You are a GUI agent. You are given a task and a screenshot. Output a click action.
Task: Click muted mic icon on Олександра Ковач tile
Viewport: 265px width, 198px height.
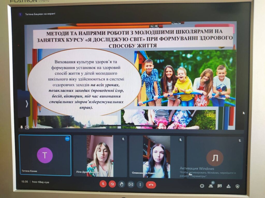click(x=180, y=140)
